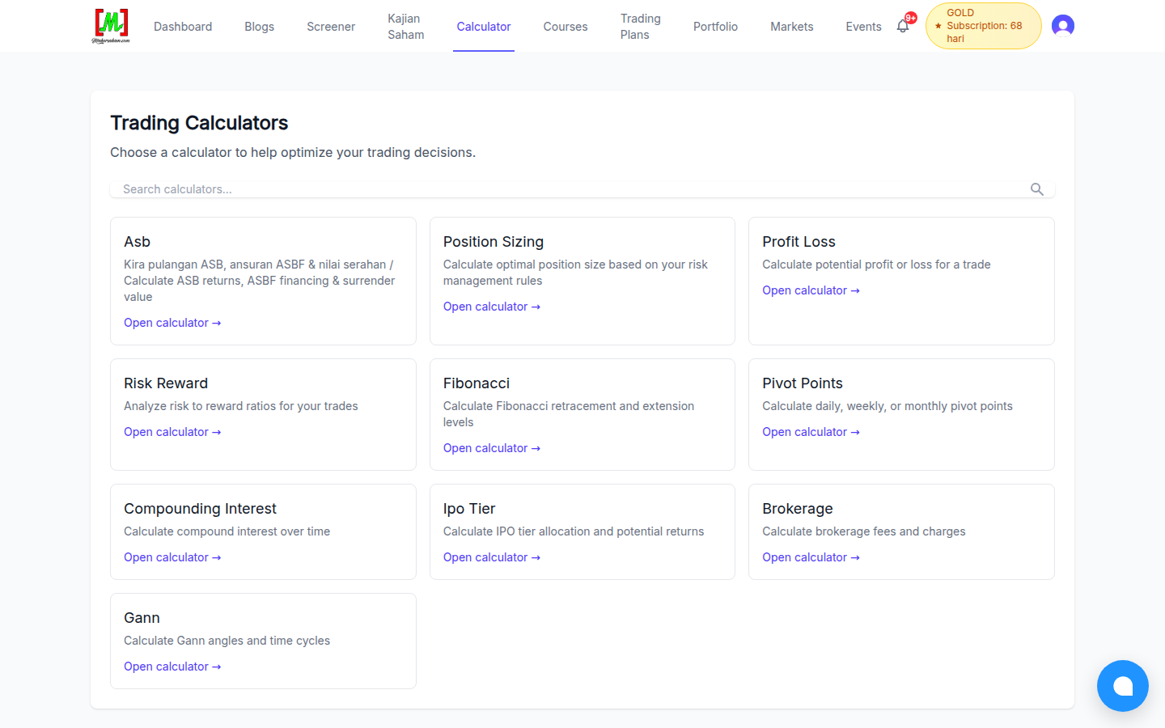Click 'Calculate brokerage fees and charges' text
This screenshot has height=728, width=1165.
864,531
